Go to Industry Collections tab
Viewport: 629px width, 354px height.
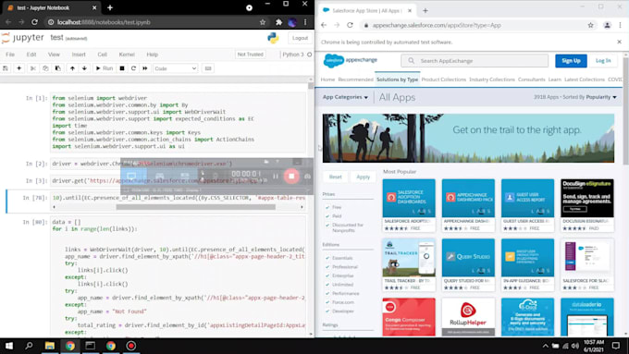point(492,79)
